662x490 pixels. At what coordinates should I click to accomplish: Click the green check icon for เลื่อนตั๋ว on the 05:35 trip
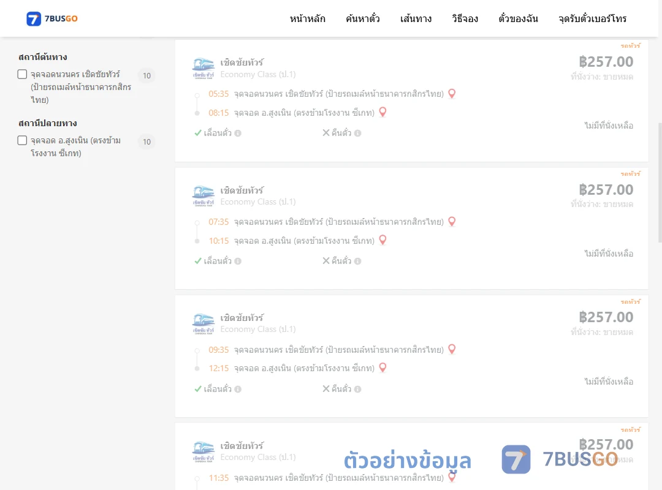point(197,133)
